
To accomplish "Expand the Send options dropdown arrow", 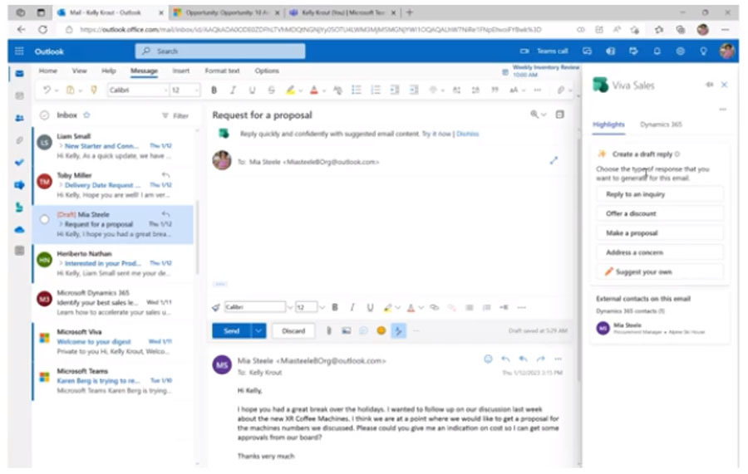I will tap(258, 330).
